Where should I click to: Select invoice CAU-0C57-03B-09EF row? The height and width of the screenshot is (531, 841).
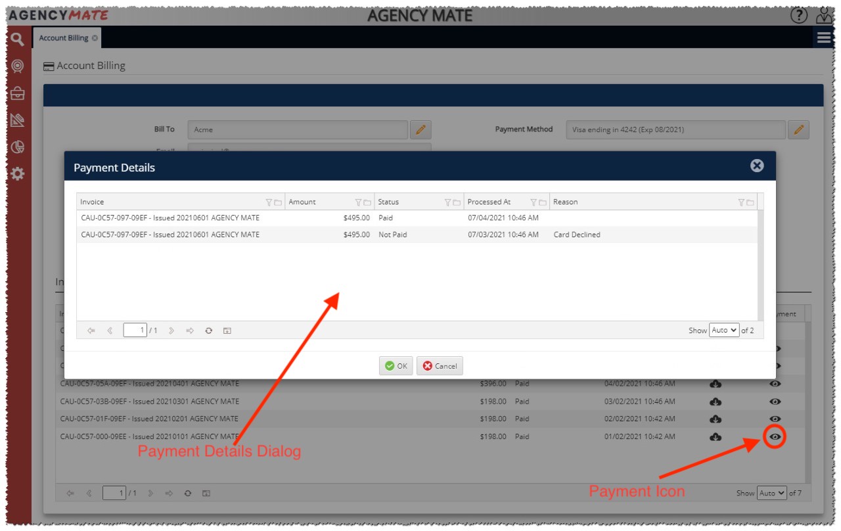(x=430, y=402)
